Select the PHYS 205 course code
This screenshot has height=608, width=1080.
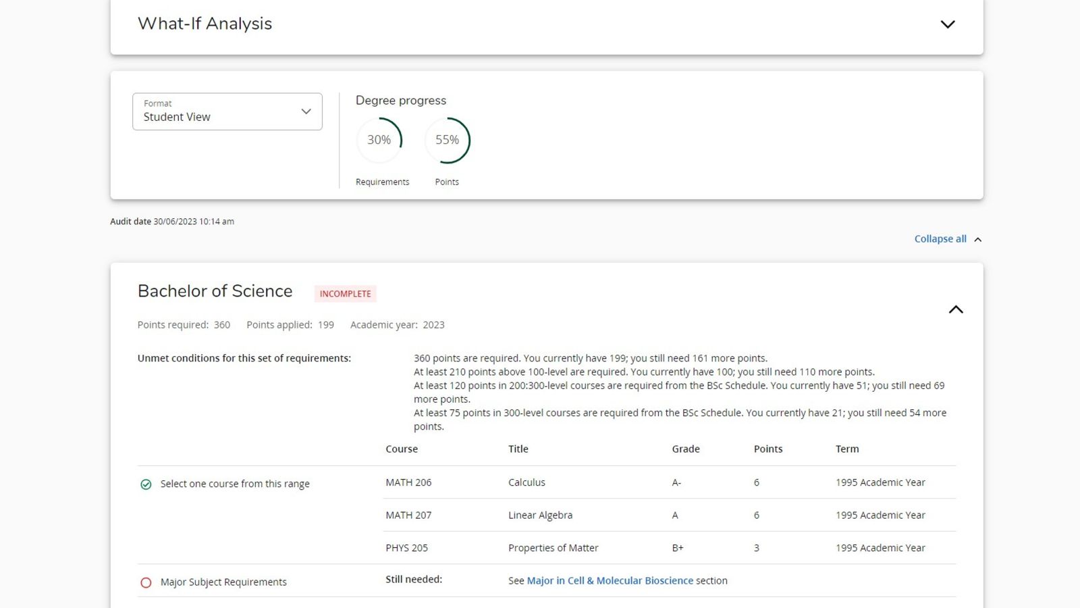tap(406, 548)
